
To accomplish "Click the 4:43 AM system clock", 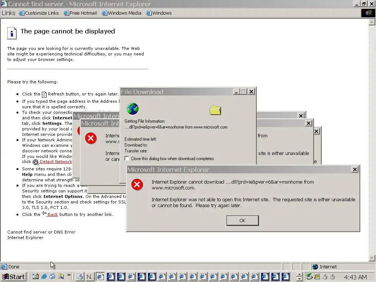I will pos(355,277).
